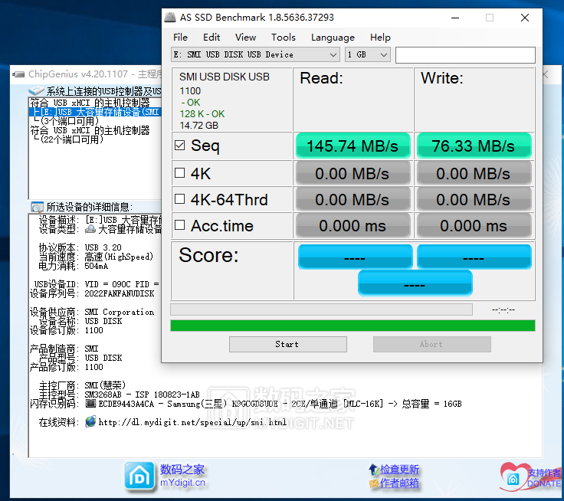Click the Start benchmark button
This screenshot has height=501, width=564.
(x=288, y=344)
